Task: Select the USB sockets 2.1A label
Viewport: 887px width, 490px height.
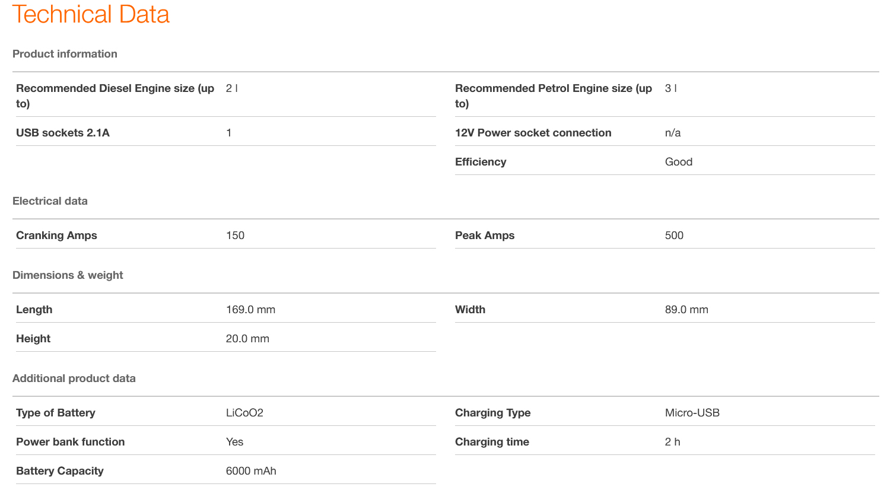Action: point(63,133)
